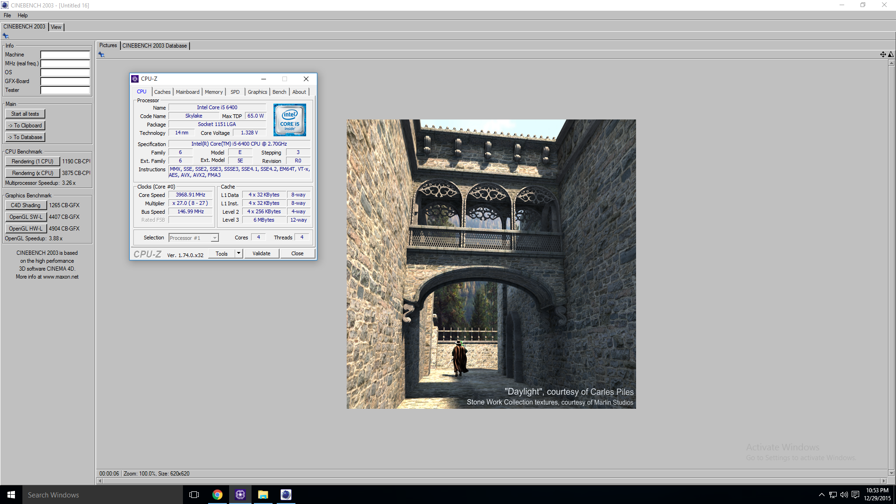Run Rendering (x CPU) benchmark

[33, 173]
